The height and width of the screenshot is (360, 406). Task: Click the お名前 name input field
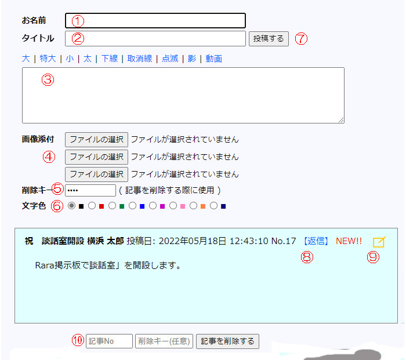point(155,21)
